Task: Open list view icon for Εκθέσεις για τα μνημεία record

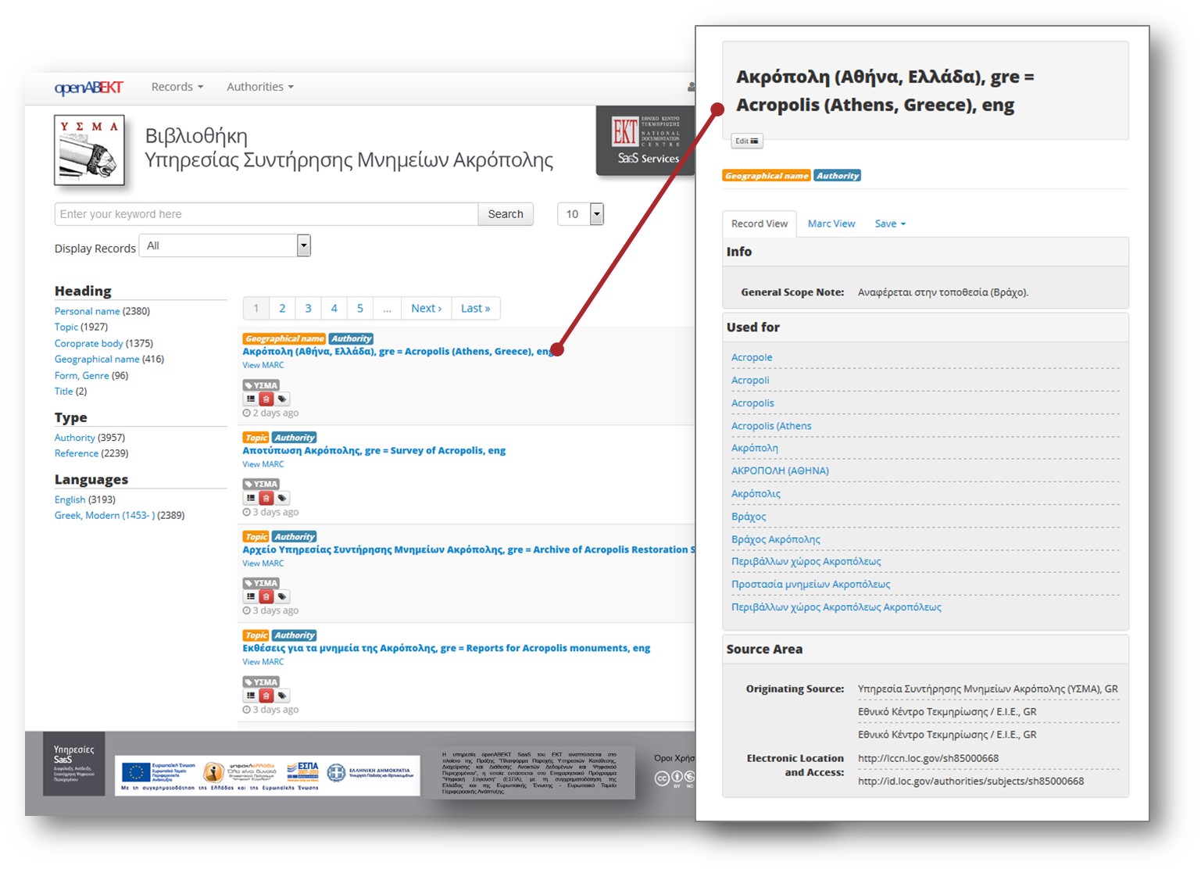Action: tap(251, 696)
